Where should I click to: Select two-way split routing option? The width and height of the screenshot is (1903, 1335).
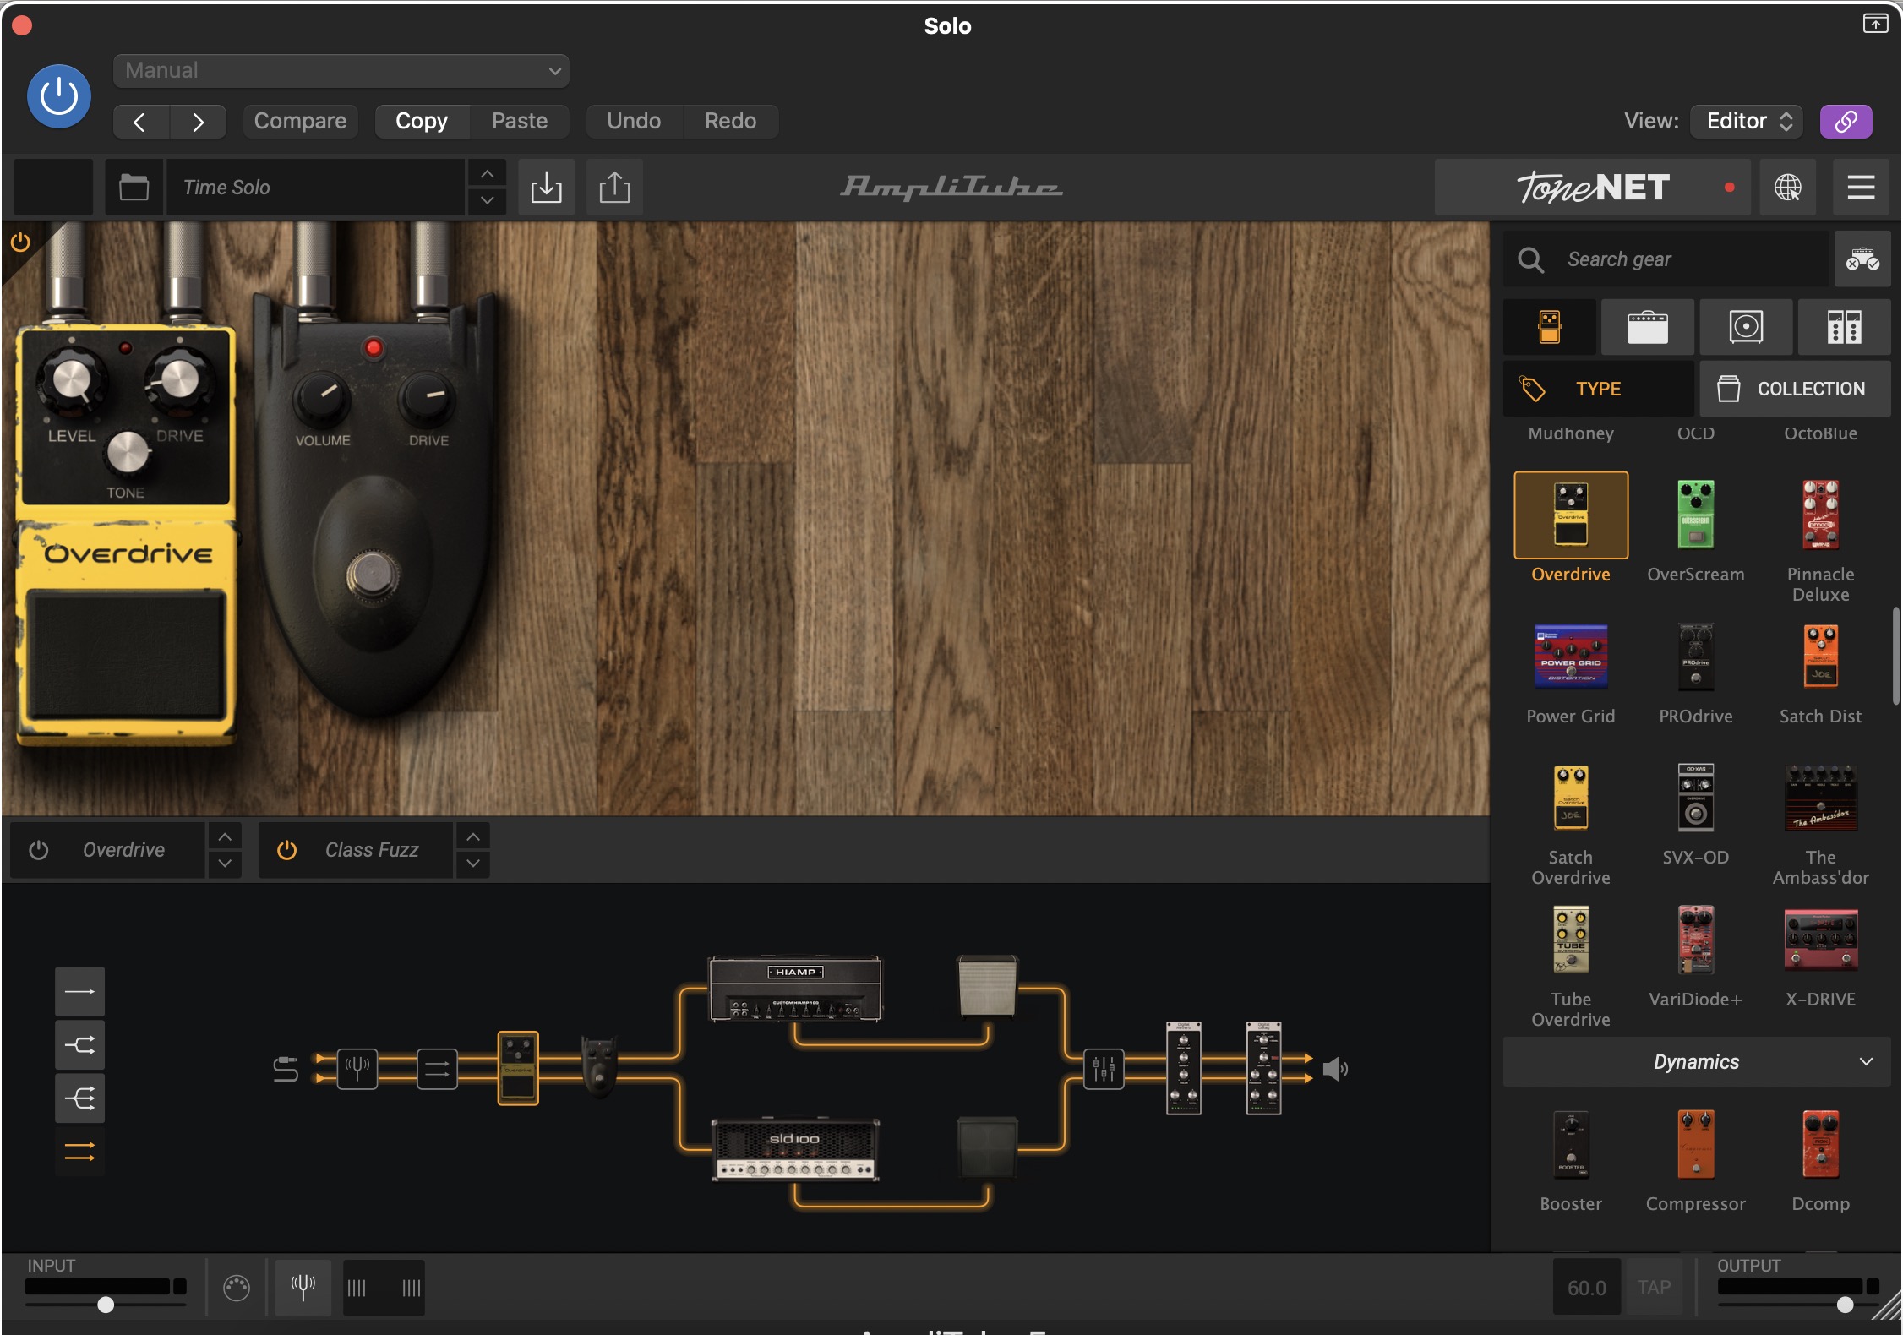80,1045
